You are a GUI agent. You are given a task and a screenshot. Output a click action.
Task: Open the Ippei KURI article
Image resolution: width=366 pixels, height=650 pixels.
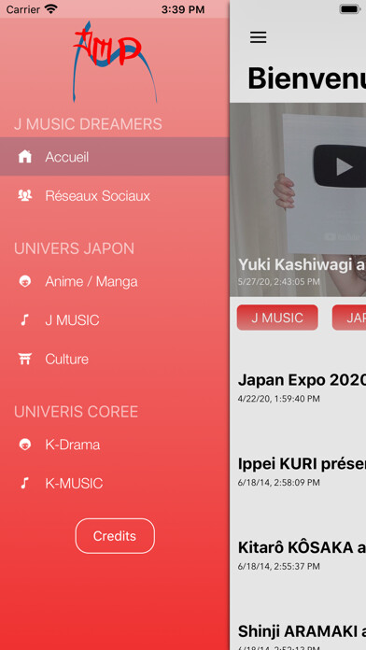pos(302,464)
